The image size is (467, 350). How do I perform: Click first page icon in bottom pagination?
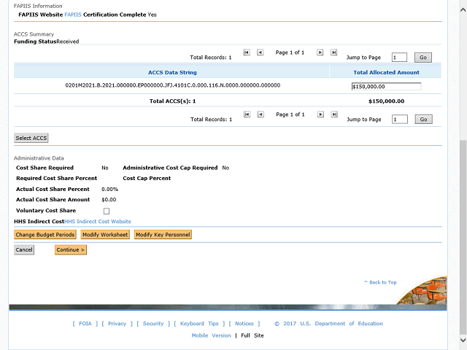click(x=247, y=114)
